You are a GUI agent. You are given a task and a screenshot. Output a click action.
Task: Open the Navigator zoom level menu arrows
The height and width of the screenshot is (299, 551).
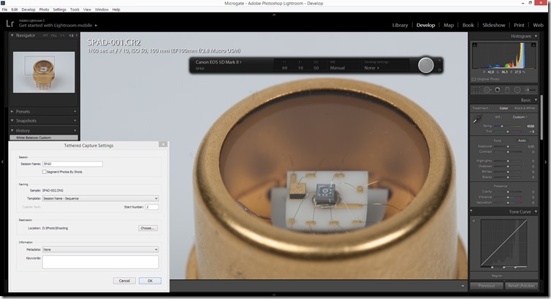(77, 36)
